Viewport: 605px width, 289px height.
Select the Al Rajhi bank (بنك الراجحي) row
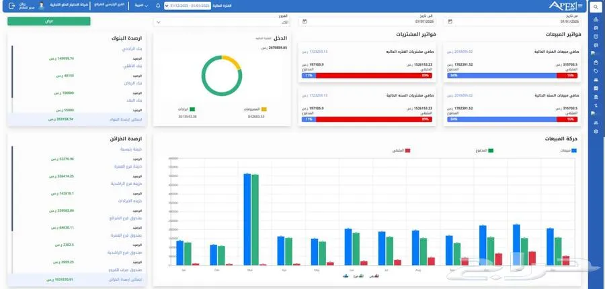click(x=132, y=49)
